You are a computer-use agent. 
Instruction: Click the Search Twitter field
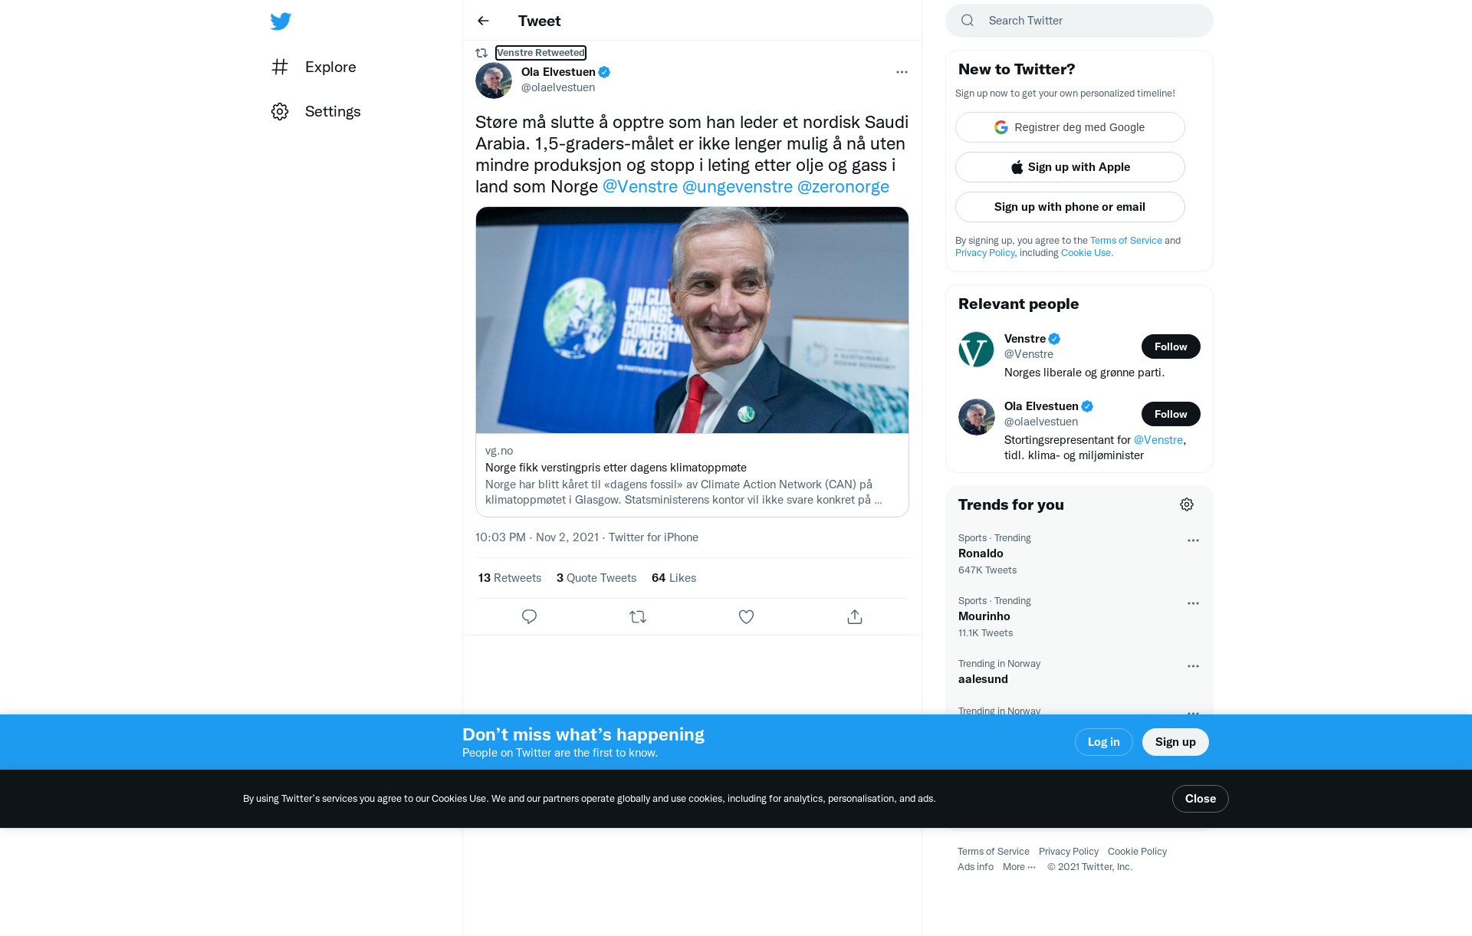1079,21
